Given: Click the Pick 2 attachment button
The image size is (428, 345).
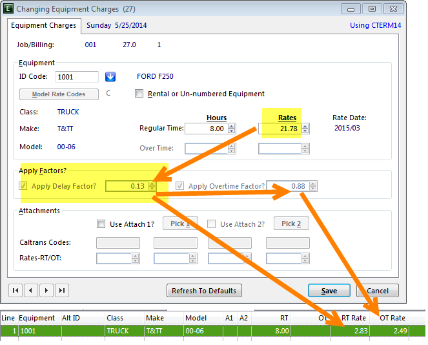Looking at the screenshot, I should 291,224.
